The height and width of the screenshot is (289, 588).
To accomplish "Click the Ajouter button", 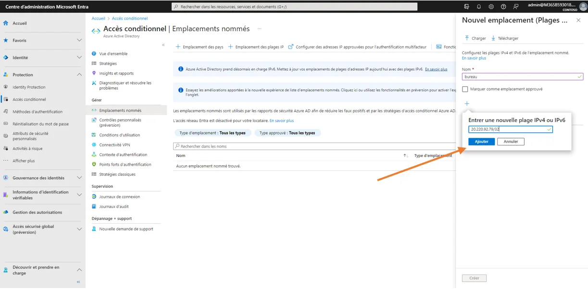I will [481, 142].
